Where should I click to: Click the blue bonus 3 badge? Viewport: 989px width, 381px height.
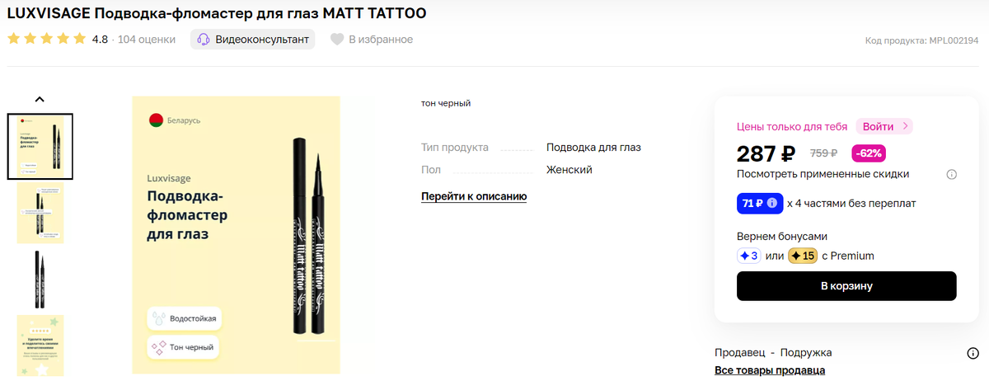(748, 256)
